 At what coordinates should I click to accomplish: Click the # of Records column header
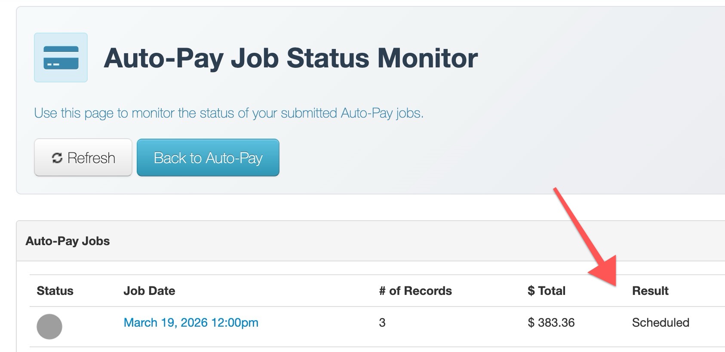(415, 291)
